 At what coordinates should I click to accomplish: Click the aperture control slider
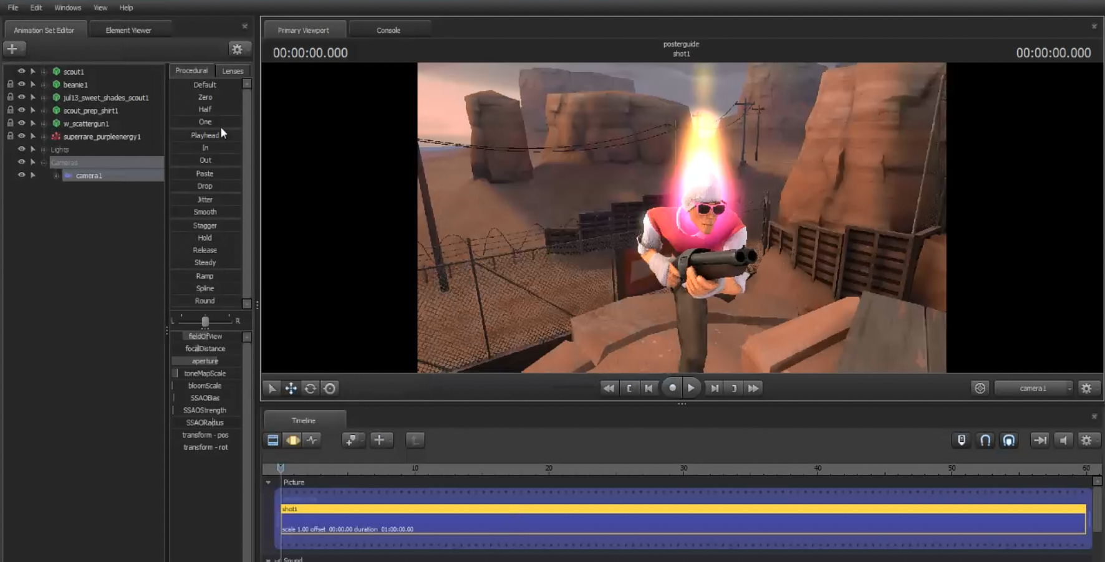(x=205, y=361)
